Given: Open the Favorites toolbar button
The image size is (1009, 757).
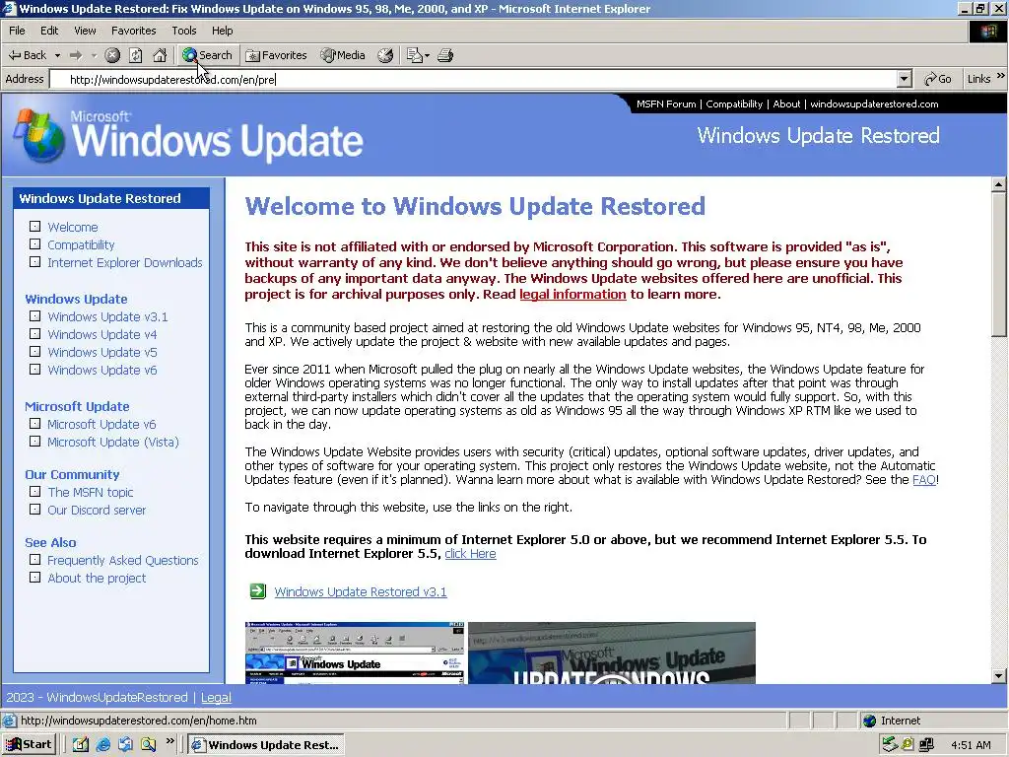Looking at the screenshot, I should click(276, 55).
